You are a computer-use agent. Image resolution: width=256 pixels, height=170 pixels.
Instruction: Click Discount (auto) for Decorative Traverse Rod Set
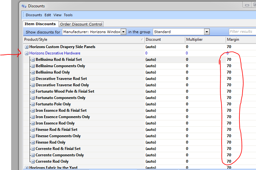pyautogui.click(x=151, y=79)
